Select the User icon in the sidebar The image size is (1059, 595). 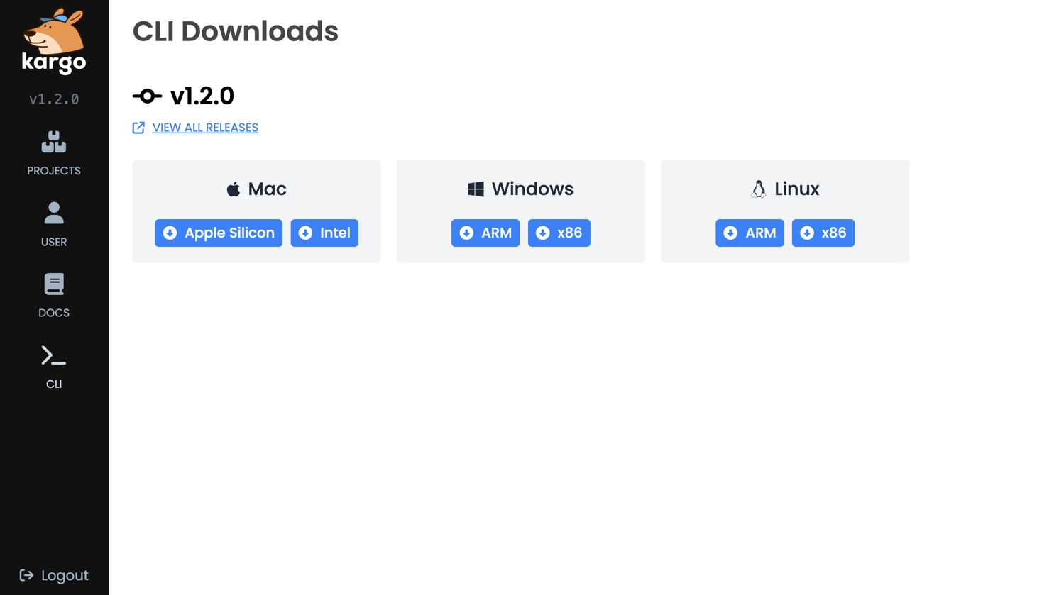(53, 213)
